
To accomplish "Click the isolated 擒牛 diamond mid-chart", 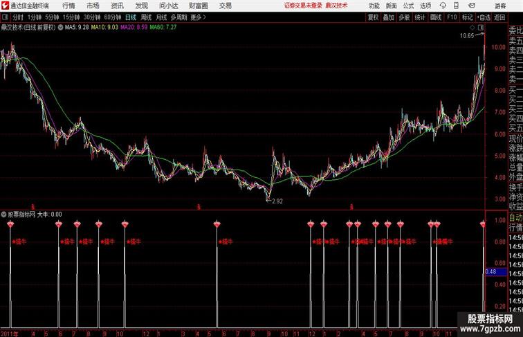I will tap(217, 224).
